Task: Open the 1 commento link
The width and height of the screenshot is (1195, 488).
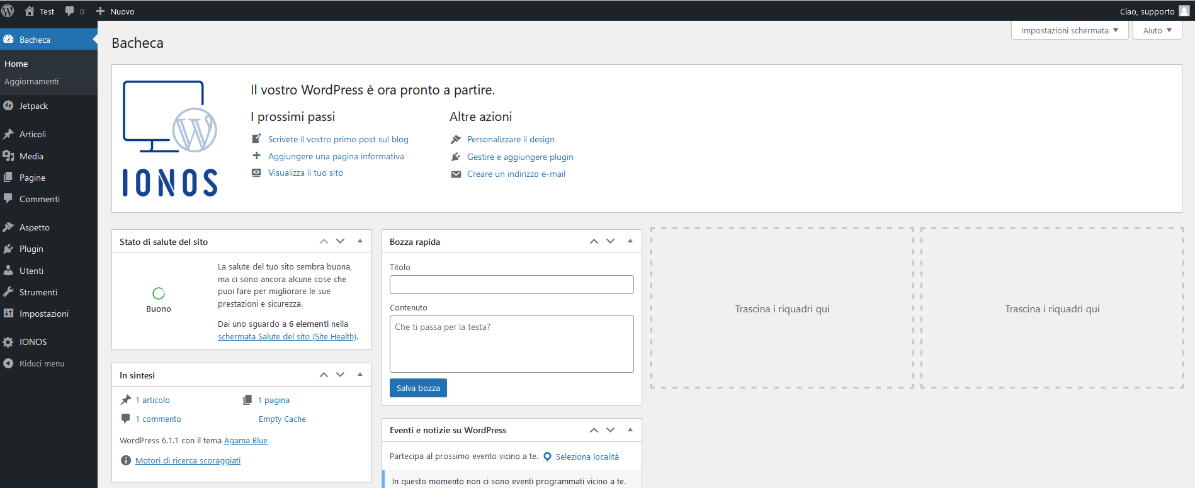Action: [158, 419]
